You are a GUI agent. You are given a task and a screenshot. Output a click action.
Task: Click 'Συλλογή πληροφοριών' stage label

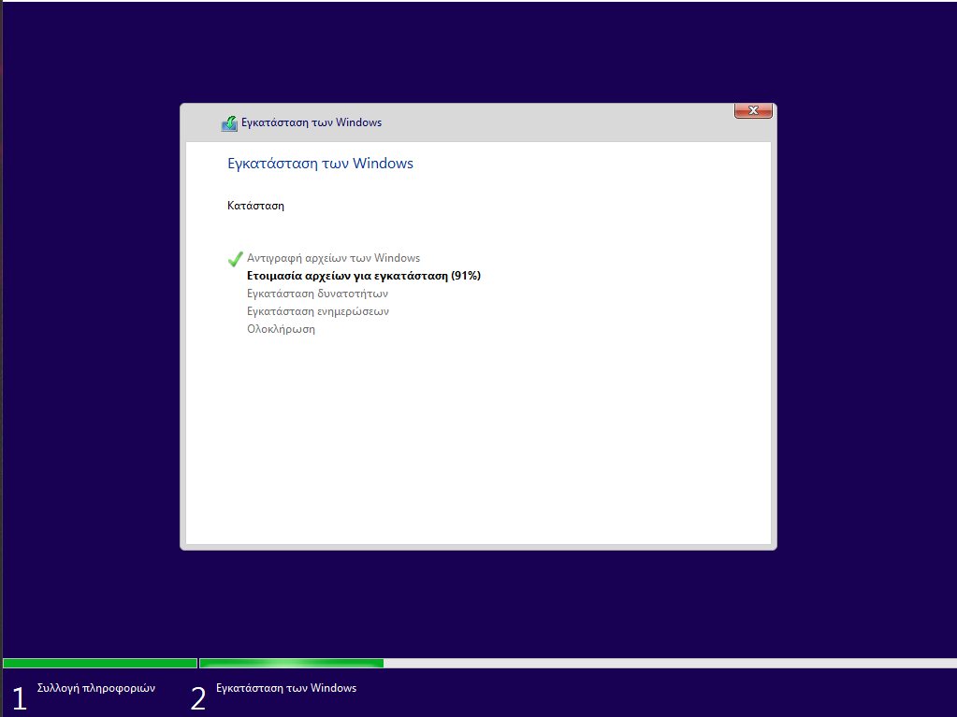(96, 688)
